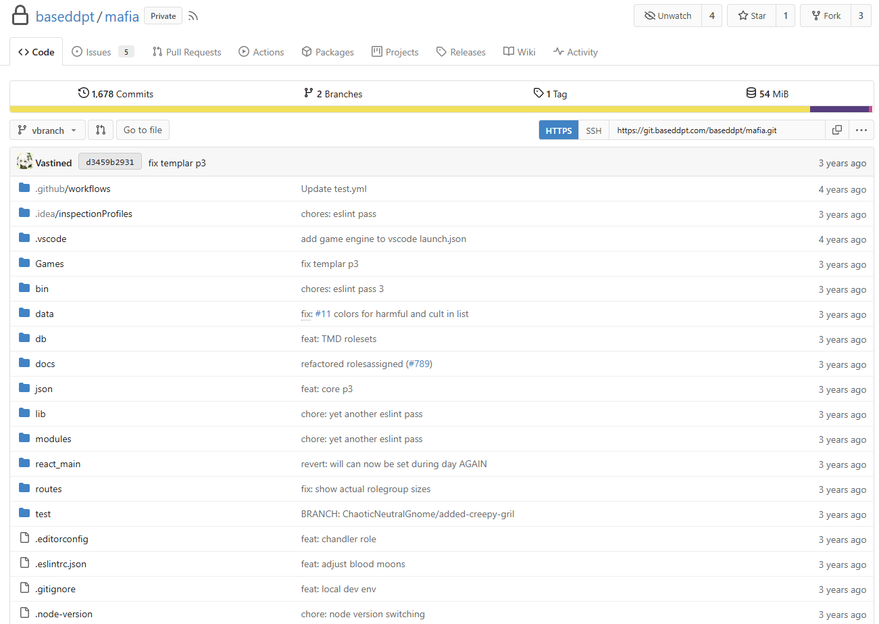This screenshot has height=624, width=879.
Task: Open the Activity tab
Action: 575,52
